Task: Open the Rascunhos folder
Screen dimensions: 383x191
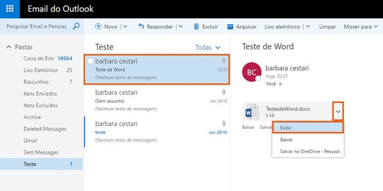Action: pyautogui.click(x=41, y=82)
